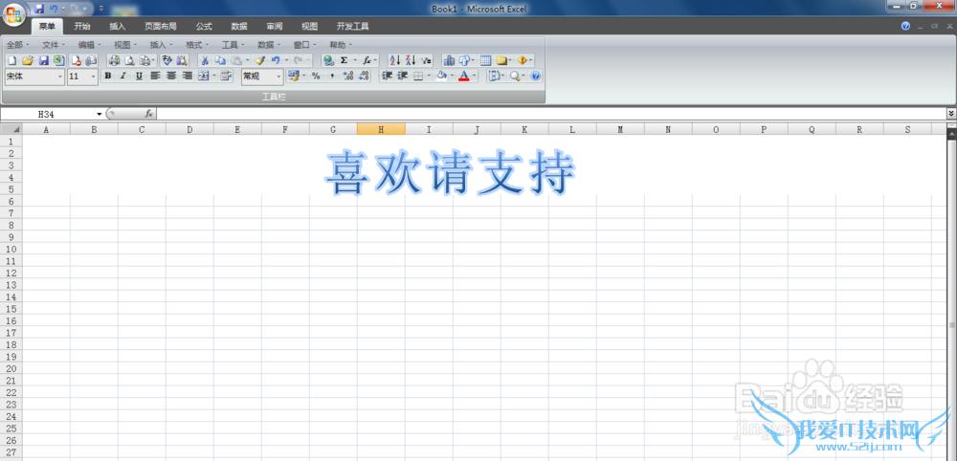Click the Decrease Indent icon

pyautogui.click(x=387, y=77)
